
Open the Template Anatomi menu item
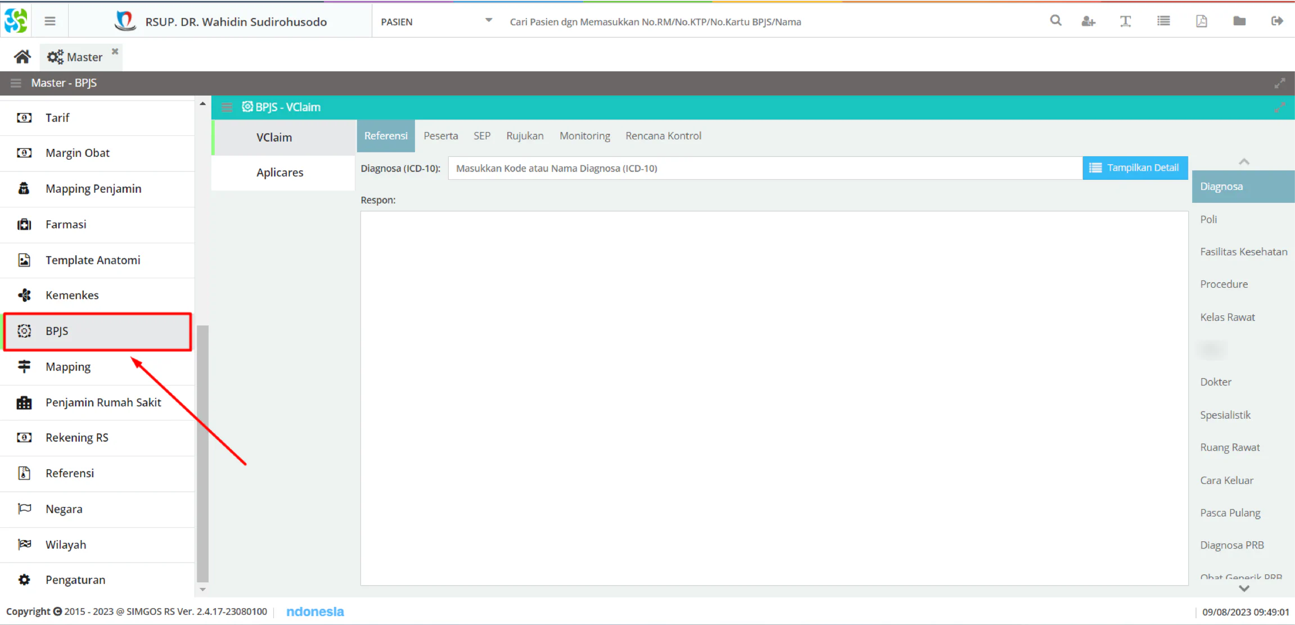(97, 260)
